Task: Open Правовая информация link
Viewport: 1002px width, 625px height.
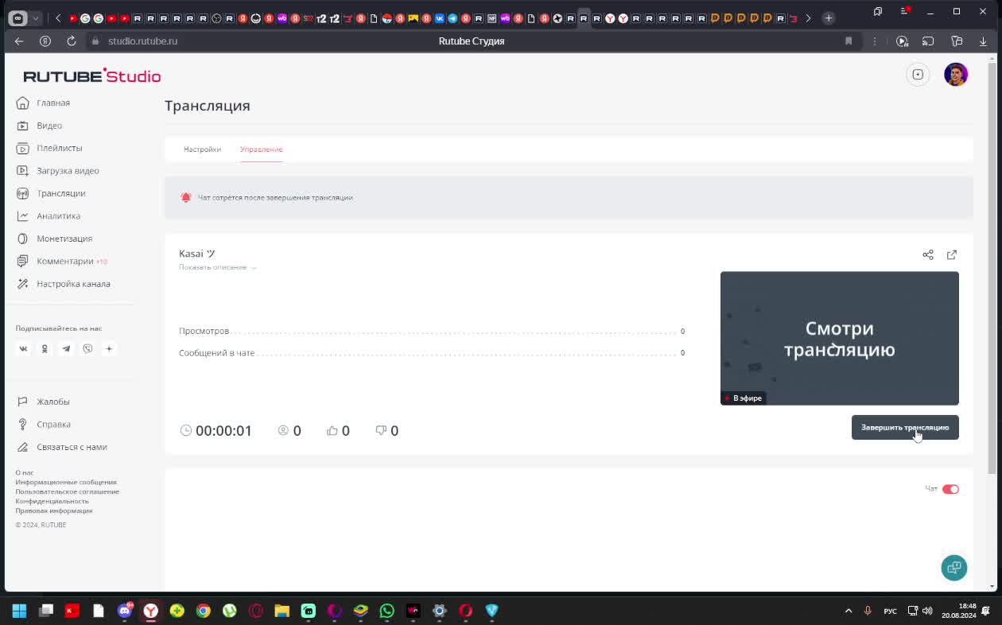Action: pos(54,510)
